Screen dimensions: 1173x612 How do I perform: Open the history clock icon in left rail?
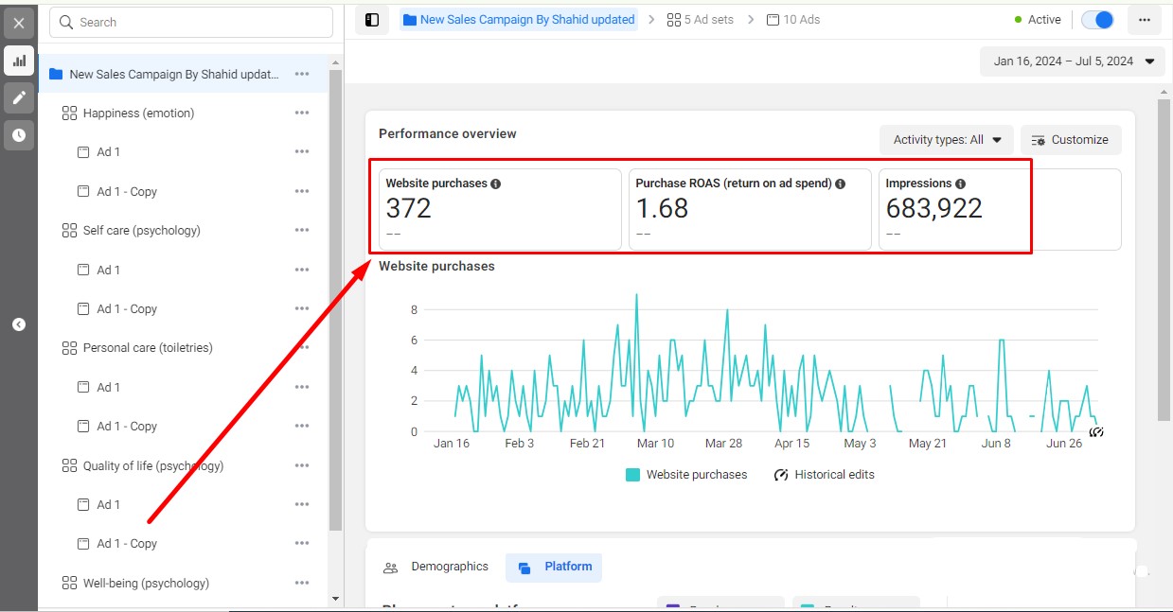(19, 135)
